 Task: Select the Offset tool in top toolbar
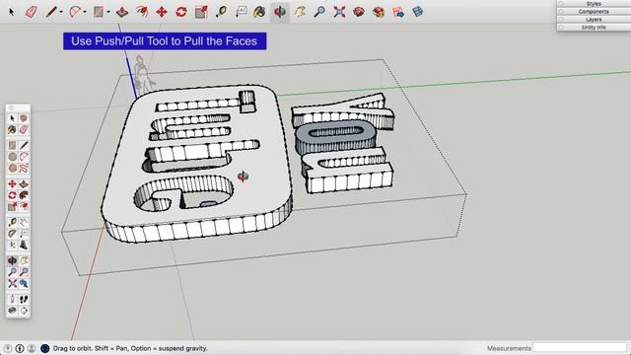[142, 12]
